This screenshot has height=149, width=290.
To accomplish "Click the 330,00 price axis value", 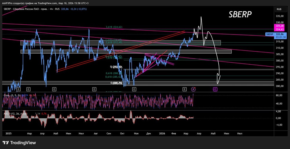I will (x=280, y=22).
